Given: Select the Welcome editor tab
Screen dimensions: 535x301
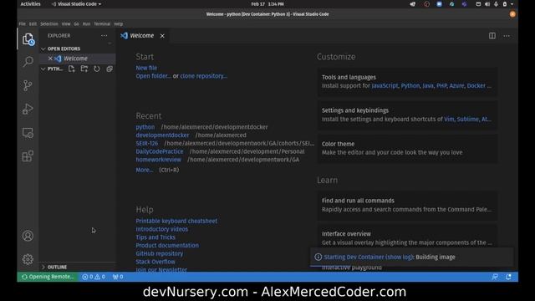Looking at the screenshot, I should (142, 36).
